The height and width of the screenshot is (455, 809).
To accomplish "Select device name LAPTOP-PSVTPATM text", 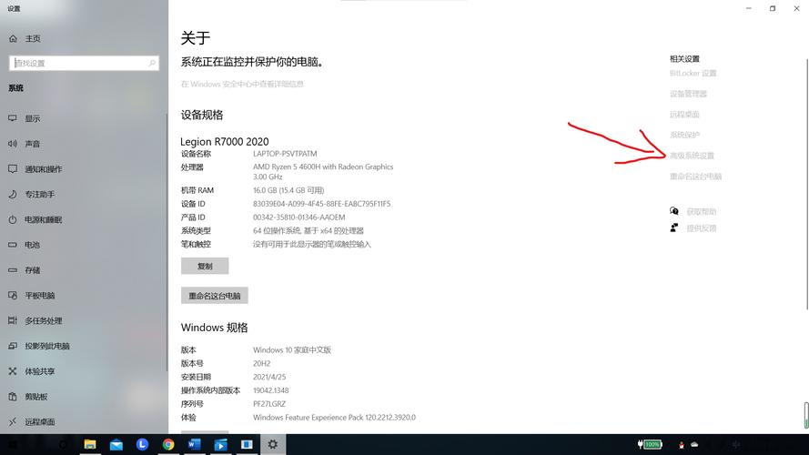I will click(285, 154).
